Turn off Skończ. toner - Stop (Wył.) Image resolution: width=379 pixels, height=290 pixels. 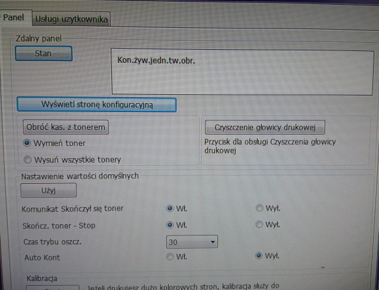click(259, 225)
